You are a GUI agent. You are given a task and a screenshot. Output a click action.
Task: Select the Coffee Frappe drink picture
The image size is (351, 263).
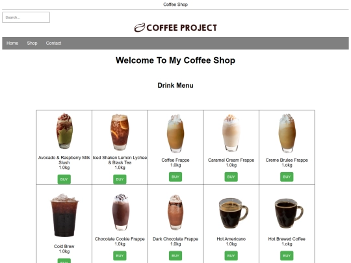(x=175, y=133)
